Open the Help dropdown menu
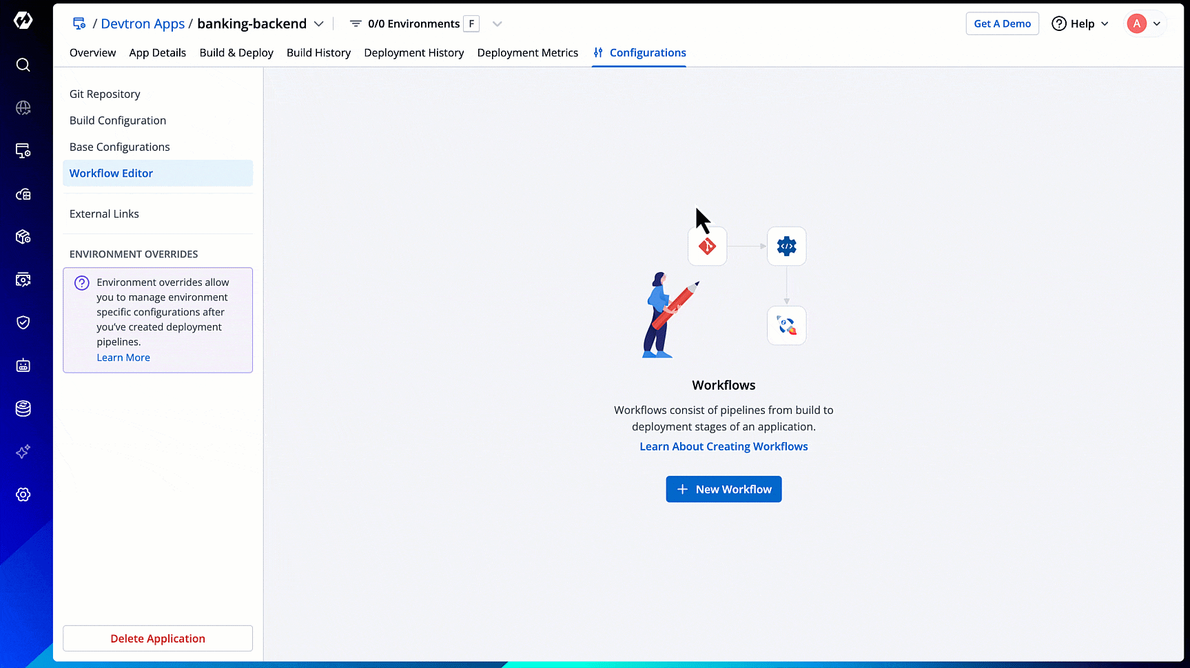Screen dimensions: 1190x668 [x=1080, y=24]
